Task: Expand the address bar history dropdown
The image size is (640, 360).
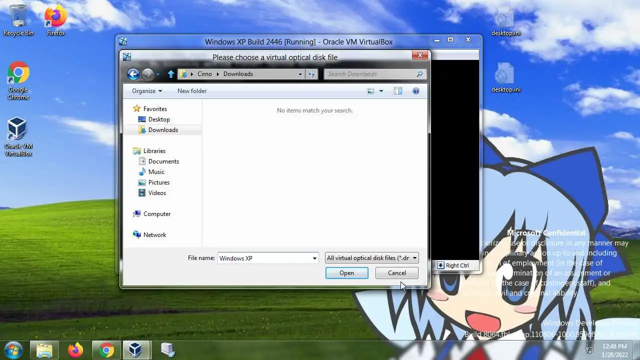Action: tap(300, 74)
